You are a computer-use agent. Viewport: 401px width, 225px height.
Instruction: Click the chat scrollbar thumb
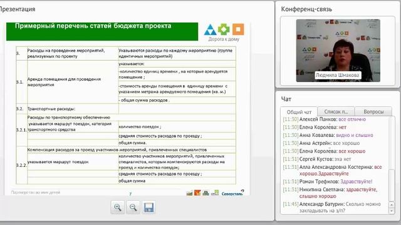(x=392, y=185)
